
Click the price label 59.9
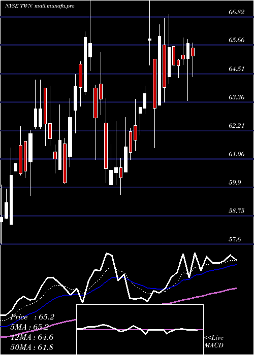[235, 183]
